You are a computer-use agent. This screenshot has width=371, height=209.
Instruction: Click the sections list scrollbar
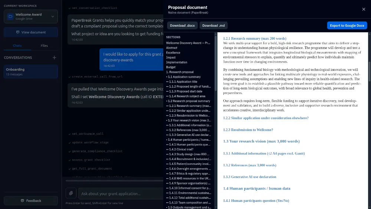click(x=216, y=63)
